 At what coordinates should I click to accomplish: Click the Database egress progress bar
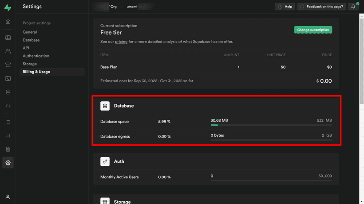[271, 140]
